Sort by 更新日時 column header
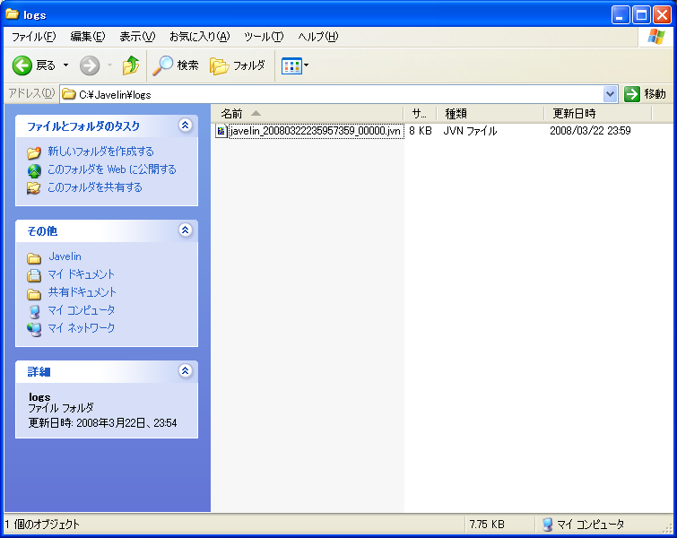 (x=597, y=114)
